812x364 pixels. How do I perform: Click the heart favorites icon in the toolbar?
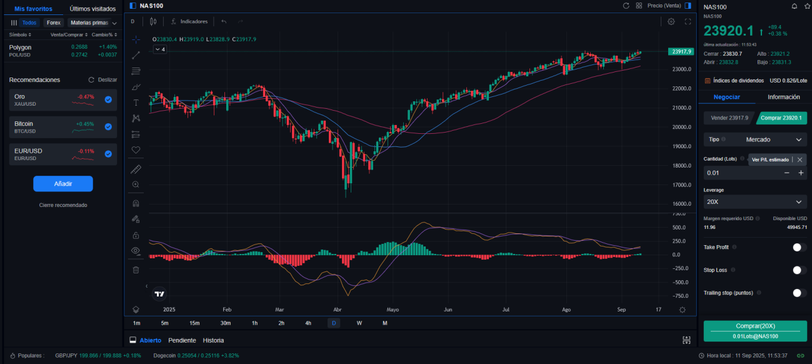[136, 149]
